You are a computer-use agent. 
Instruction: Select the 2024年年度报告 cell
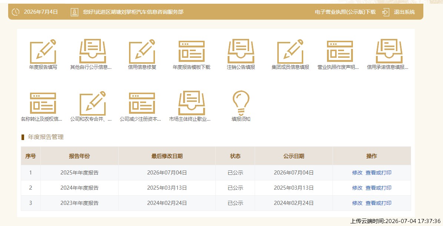[x=79, y=188]
